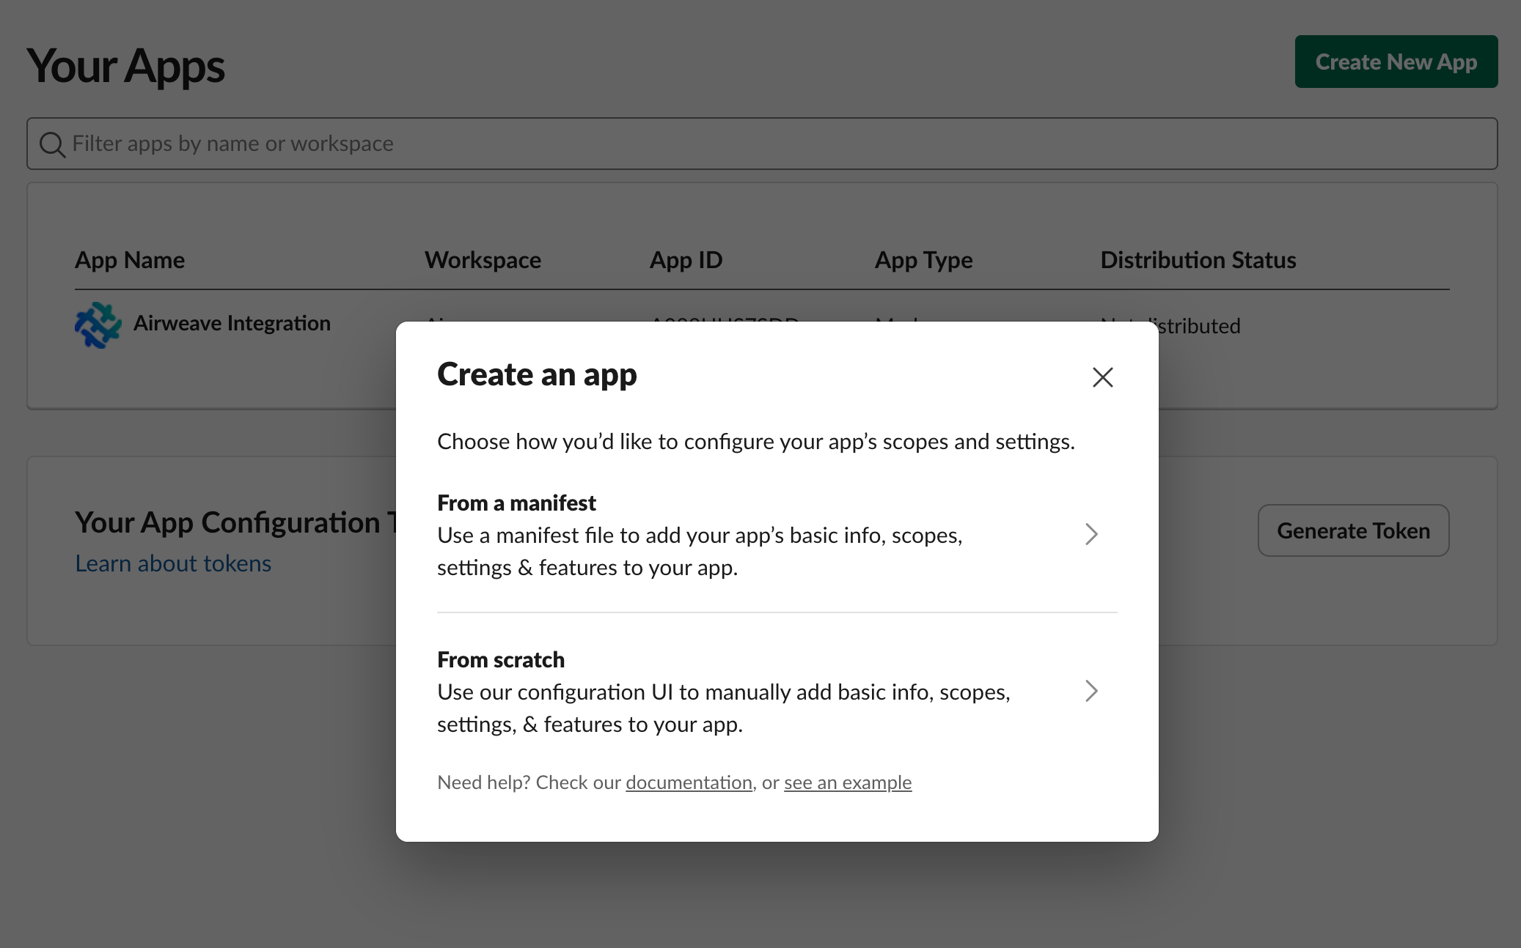Click the Airweave Integration app icon

98,325
